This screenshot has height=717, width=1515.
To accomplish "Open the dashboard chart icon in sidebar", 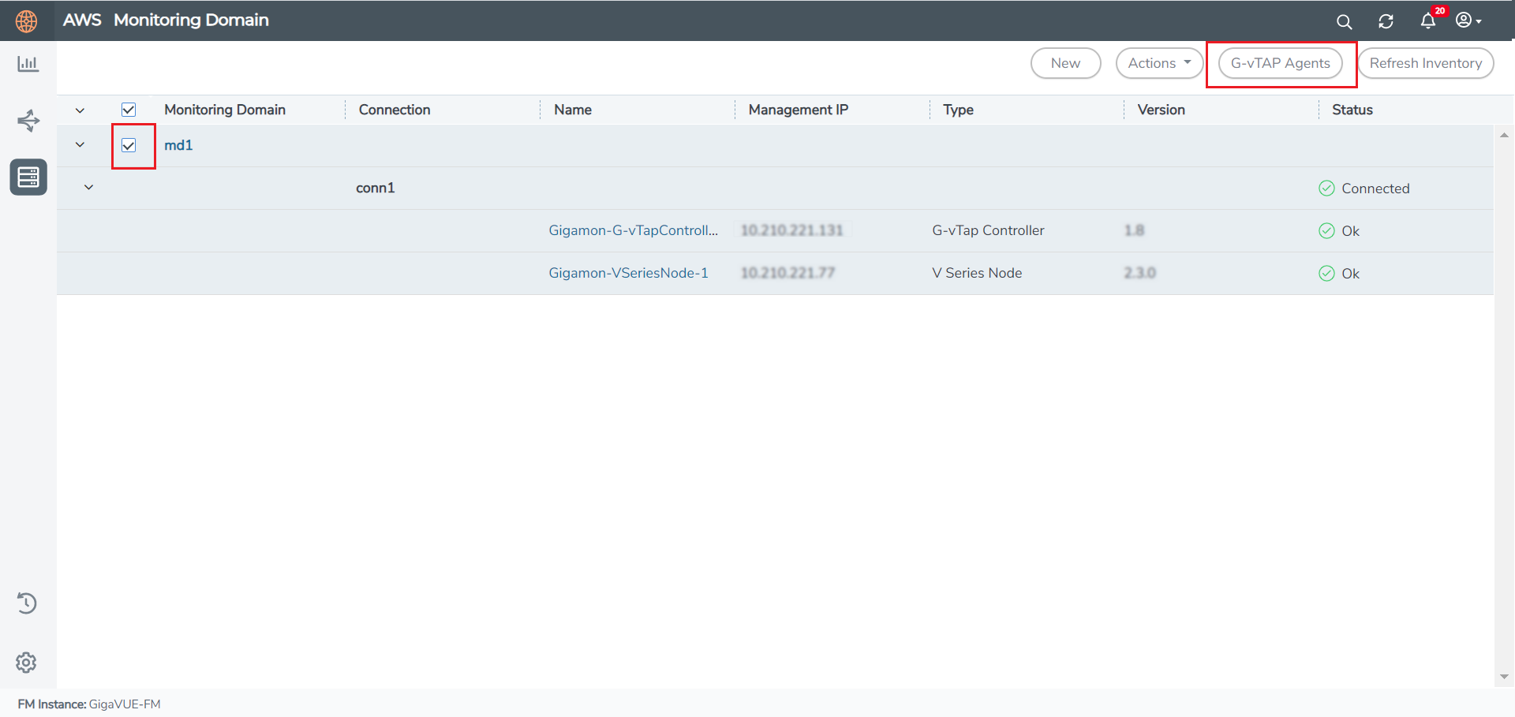I will pyautogui.click(x=28, y=64).
